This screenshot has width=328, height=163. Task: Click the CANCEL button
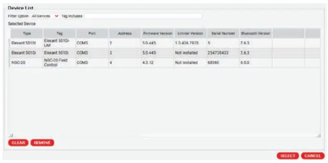[x=313, y=156]
